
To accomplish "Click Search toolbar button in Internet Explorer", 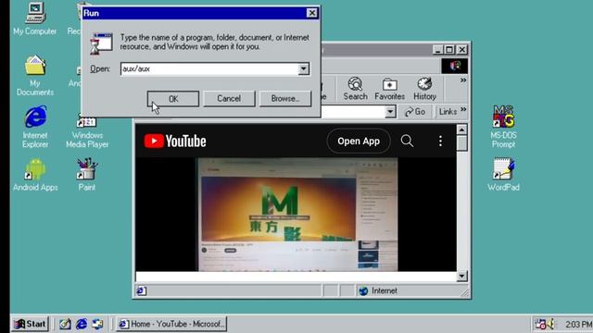I will [x=355, y=89].
